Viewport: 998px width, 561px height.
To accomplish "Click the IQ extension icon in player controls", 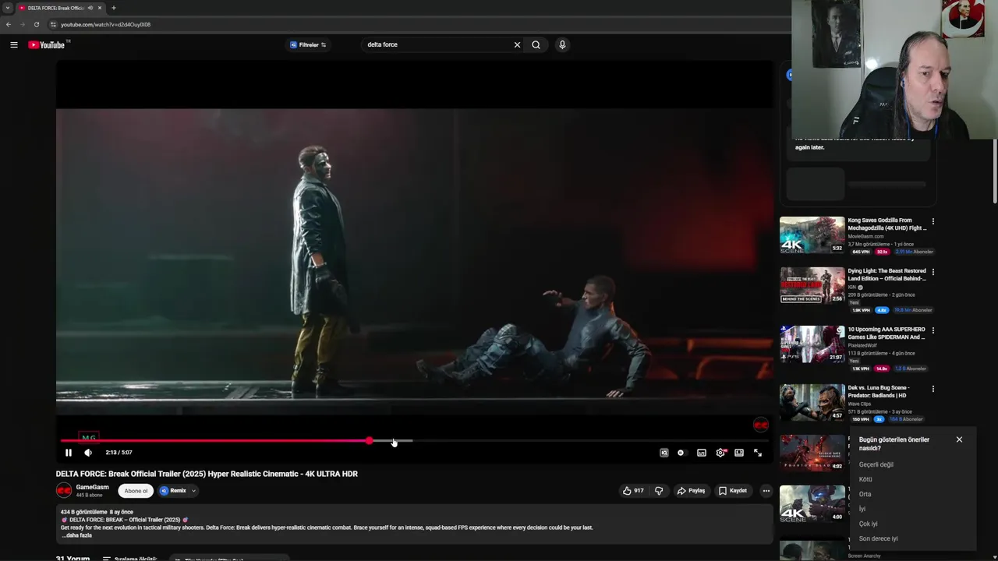I will (x=664, y=453).
